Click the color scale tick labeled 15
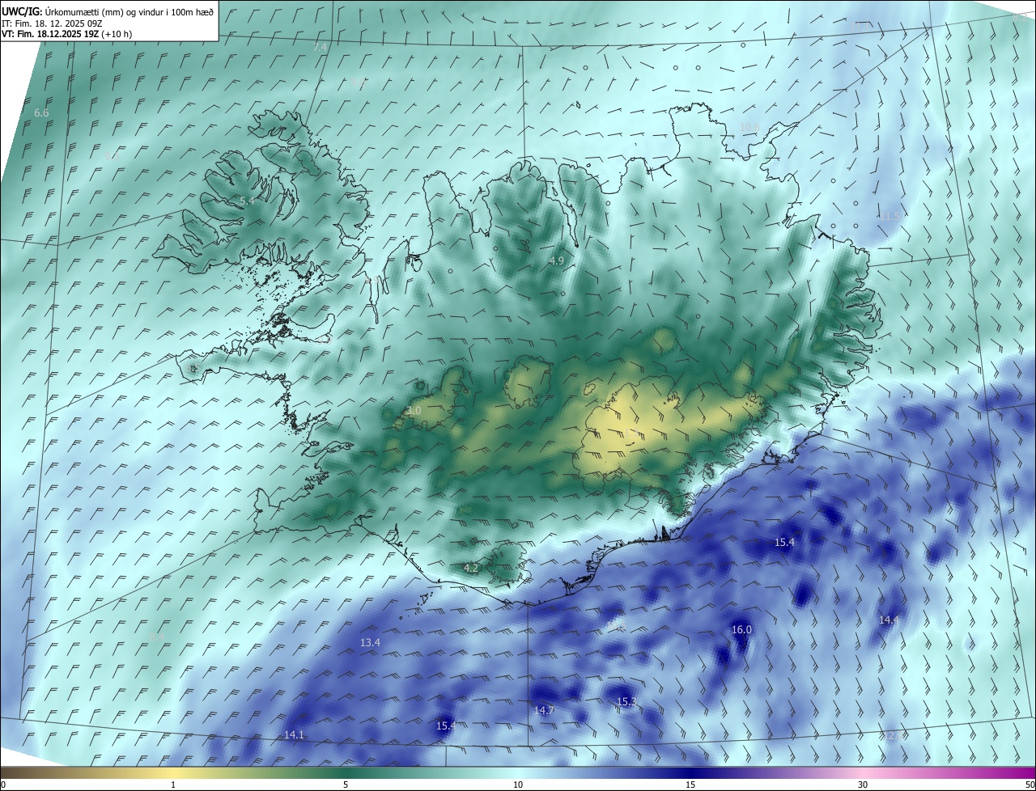Screen dimensions: 1036x791 [x=690, y=785]
